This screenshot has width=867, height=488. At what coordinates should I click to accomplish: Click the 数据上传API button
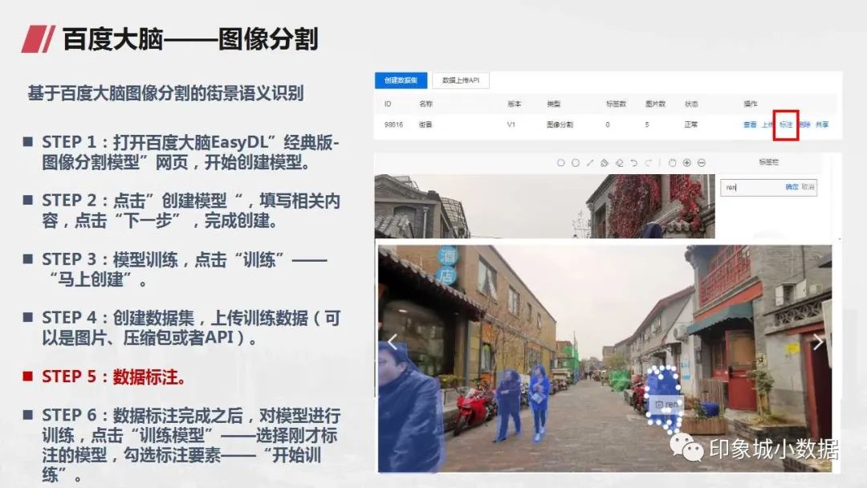[461, 81]
